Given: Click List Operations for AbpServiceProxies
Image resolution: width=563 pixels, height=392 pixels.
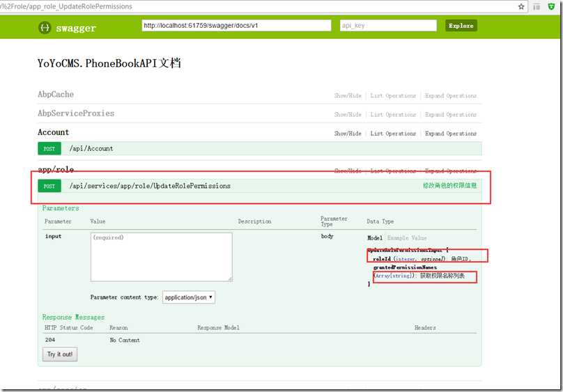Looking at the screenshot, I should [x=393, y=114].
